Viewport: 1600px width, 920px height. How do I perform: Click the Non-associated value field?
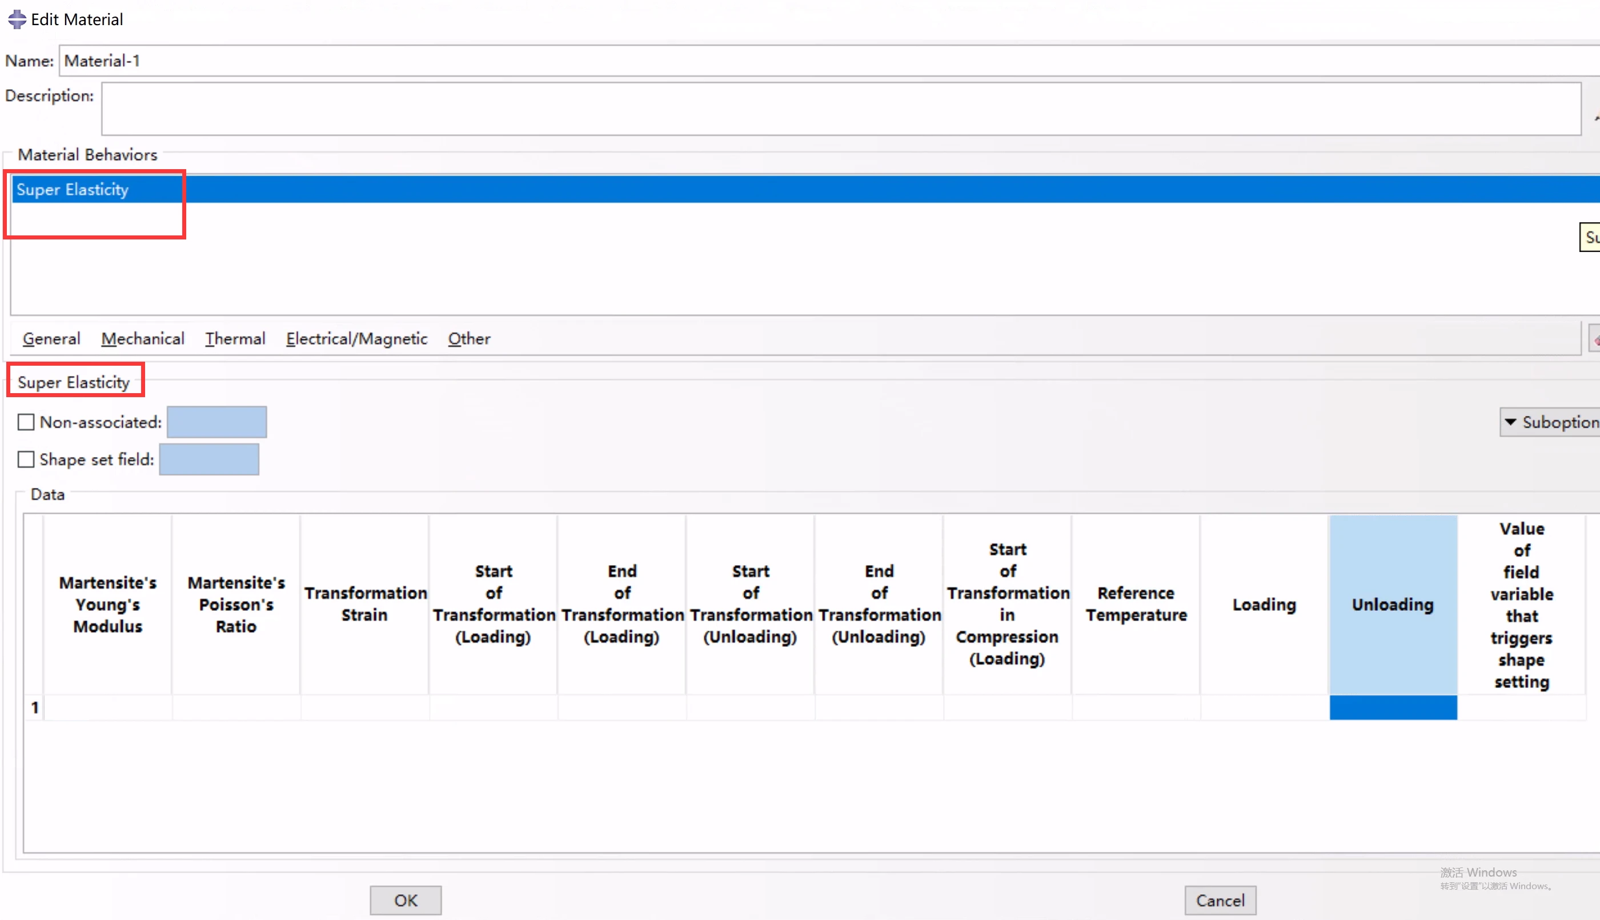tap(216, 422)
